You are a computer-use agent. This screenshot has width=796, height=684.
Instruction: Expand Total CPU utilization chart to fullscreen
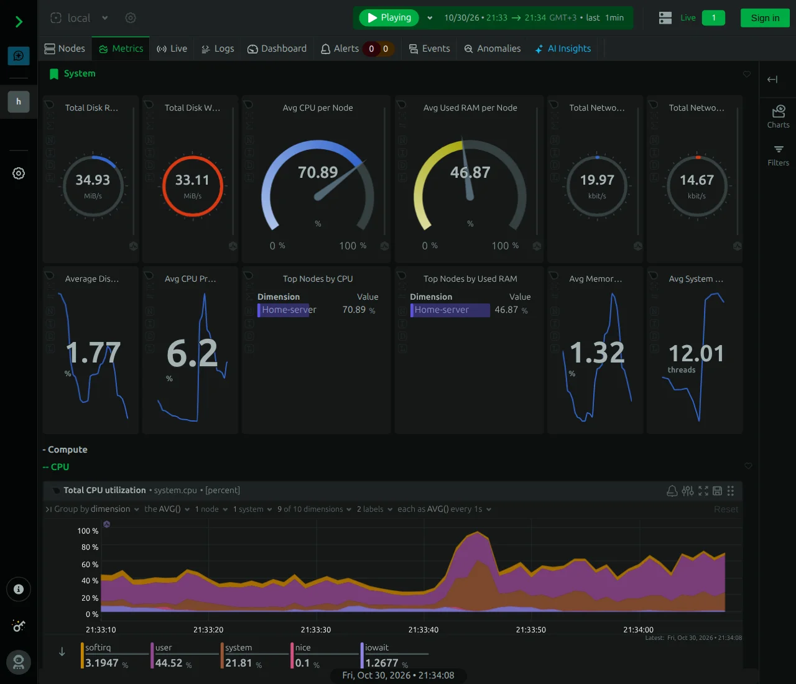click(x=703, y=491)
